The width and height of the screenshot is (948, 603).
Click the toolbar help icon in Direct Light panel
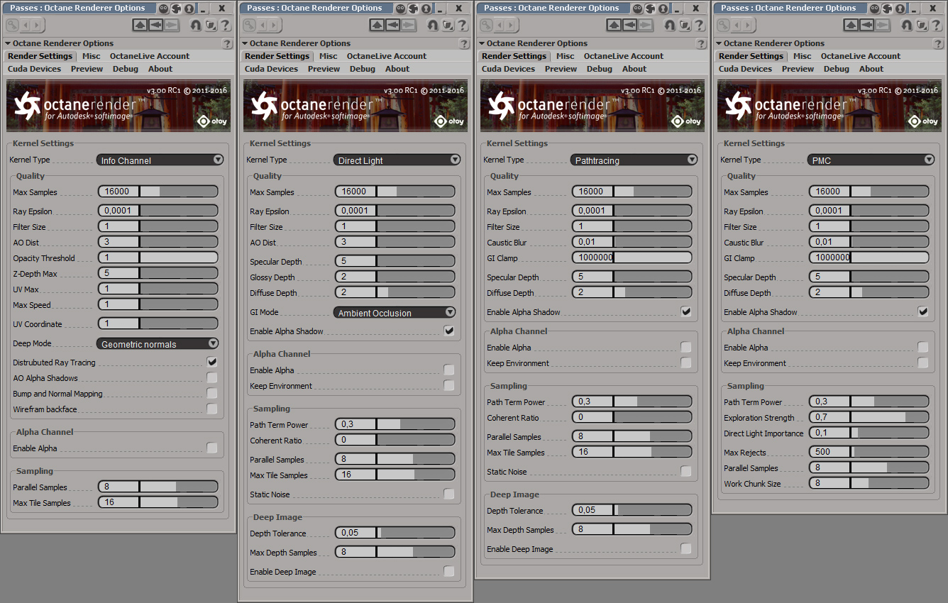(x=462, y=25)
